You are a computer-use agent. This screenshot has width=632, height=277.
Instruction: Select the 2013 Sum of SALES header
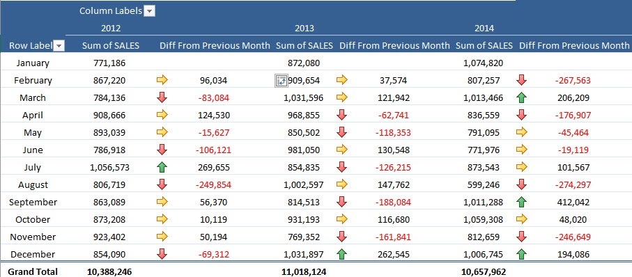point(305,46)
